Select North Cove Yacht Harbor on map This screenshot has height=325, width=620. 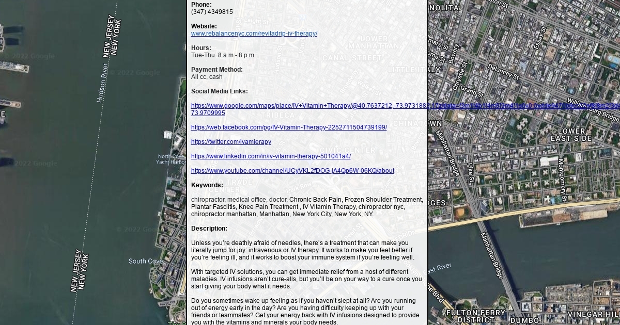[171, 159]
